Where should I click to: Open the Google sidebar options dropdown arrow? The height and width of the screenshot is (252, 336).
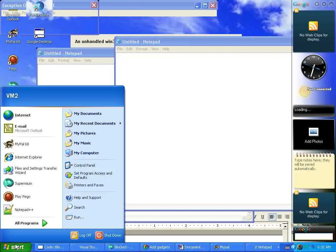[324, 4]
